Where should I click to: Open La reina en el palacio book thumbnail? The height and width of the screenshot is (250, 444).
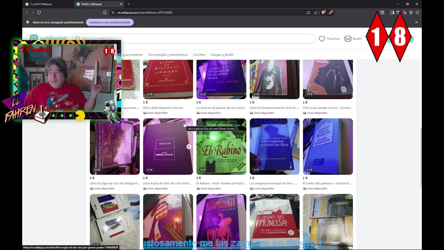pos(221,80)
